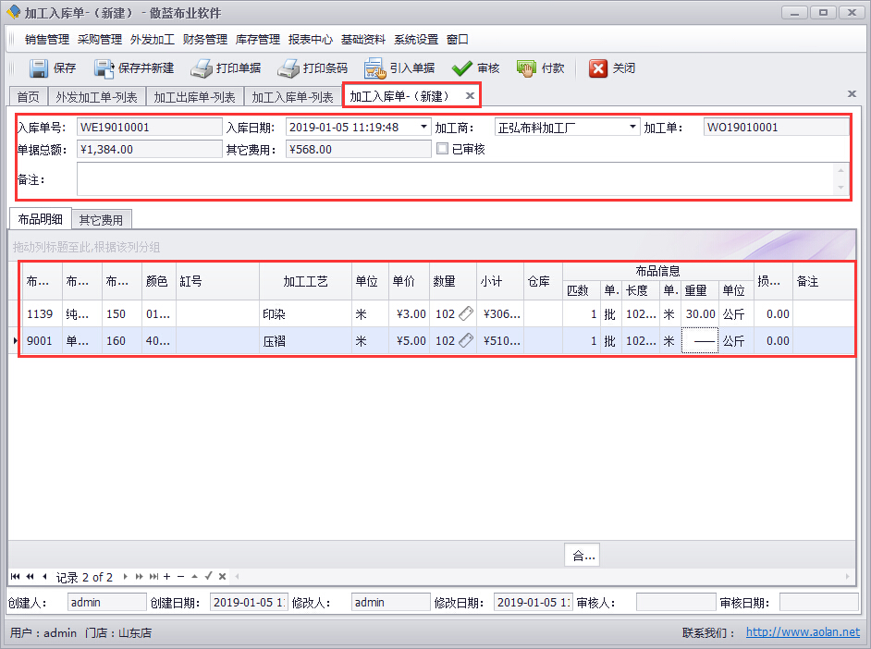Click 保存并新建 (Save and New) icon

104,68
